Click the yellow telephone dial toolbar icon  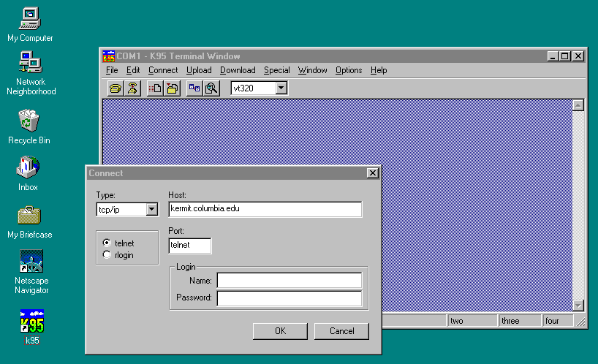coord(116,88)
